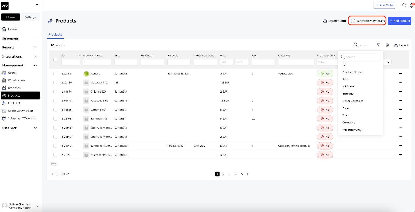The width and height of the screenshot is (415, 212).
Task: Go to next page arrow
Action: pos(247,174)
